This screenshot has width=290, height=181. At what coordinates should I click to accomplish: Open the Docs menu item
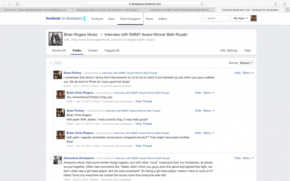point(111,19)
